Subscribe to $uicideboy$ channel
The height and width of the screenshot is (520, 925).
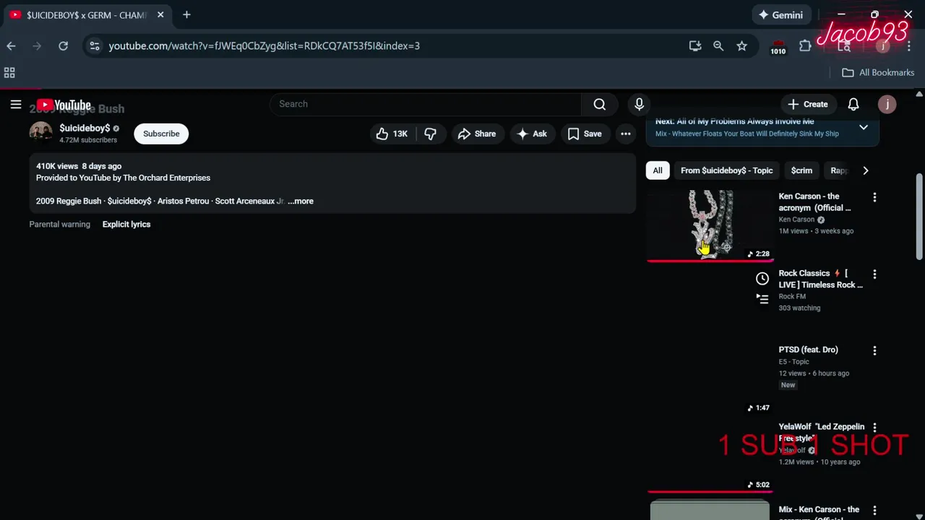[x=161, y=134]
